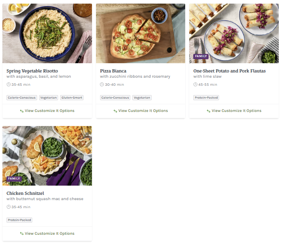Image resolution: width=282 pixels, height=244 pixels.
Task: Expand Customize It Options for Pizza Bianca
Action: [143, 111]
